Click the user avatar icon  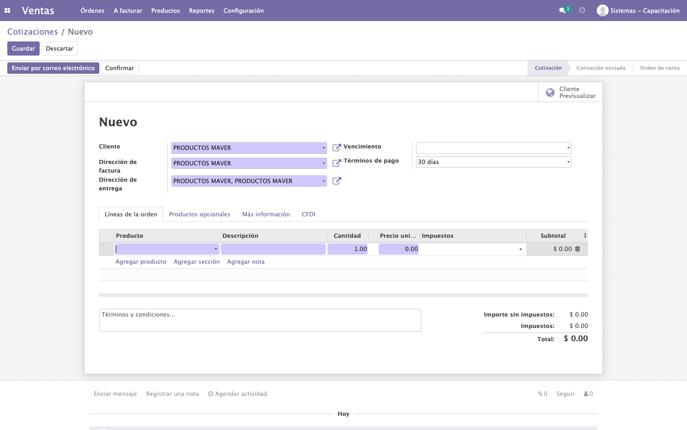point(603,10)
